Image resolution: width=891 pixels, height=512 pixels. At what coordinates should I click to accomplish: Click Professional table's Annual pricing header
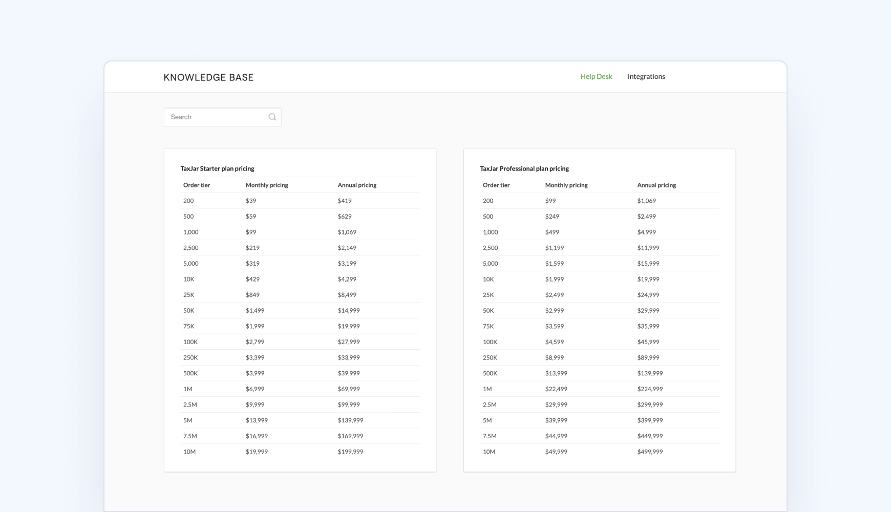coord(656,185)
